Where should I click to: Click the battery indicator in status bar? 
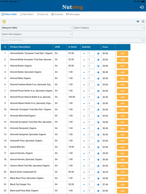143,1
